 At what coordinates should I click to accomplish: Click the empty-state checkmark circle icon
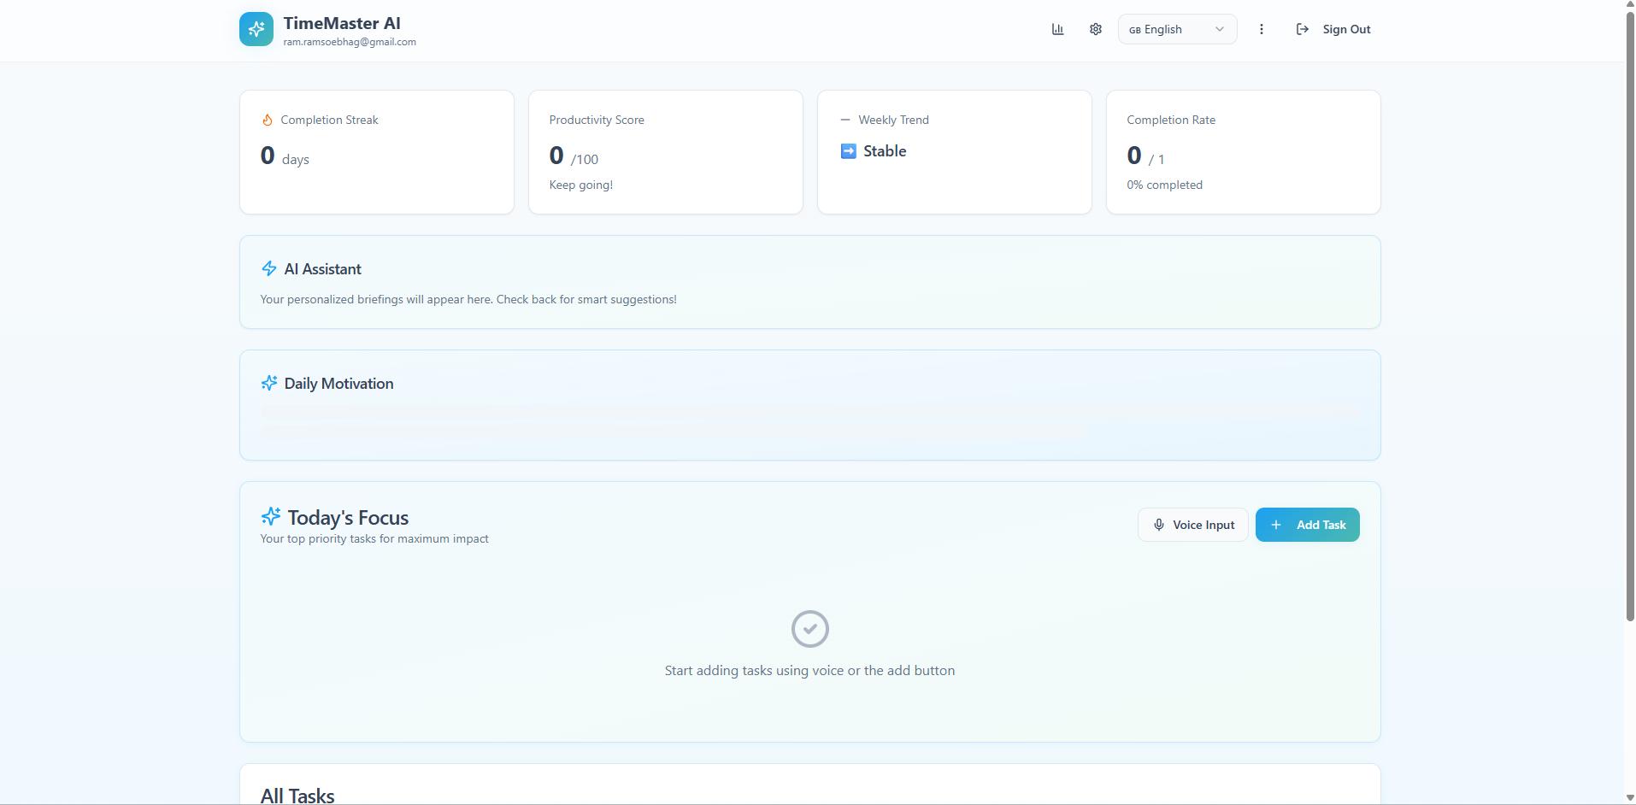tap(809, 629)
